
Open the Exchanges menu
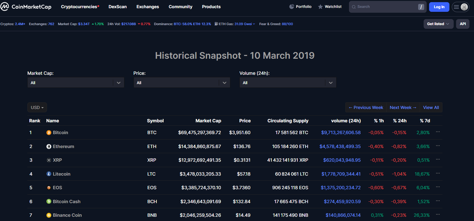point(148,7)
